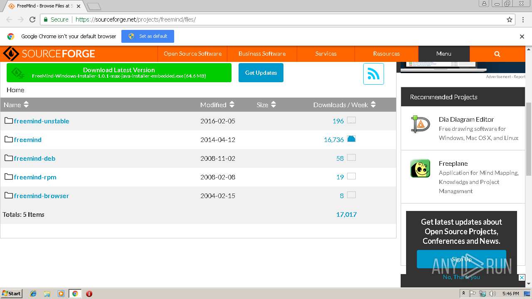Image resolution: width=532 pixels, height=299 pixels.
Task: Click the 17,017 total downloads count
Action: 346,214
